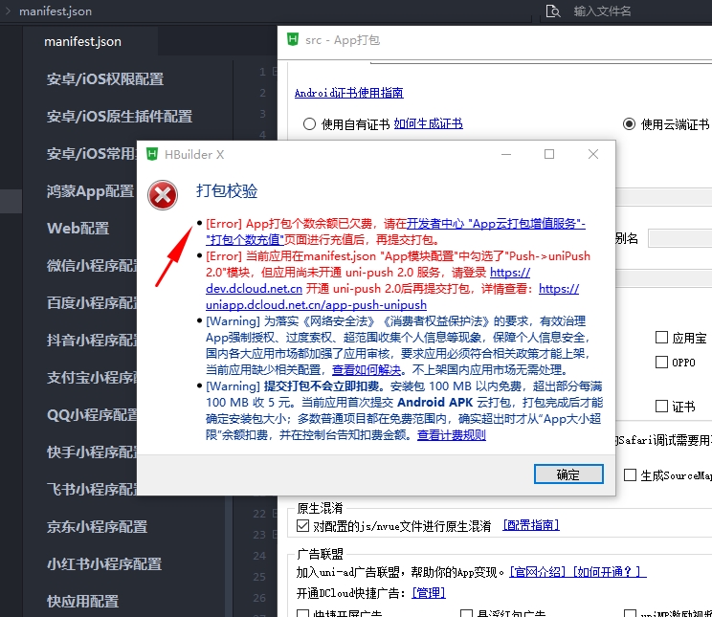712x617 pixels.
Task: Click line number 2 in editor gutter
Action: [262, 93]
